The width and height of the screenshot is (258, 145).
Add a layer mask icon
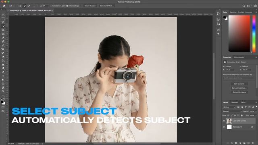[236, 143]
